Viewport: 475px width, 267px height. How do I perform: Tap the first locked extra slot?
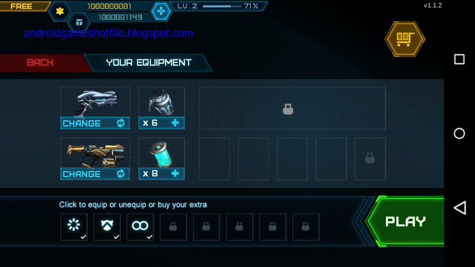pyautogui.click(x=173, y=227)
